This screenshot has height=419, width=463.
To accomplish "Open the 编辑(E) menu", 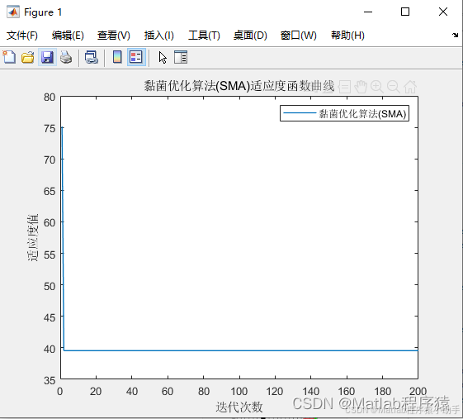I will coord(68,36).
